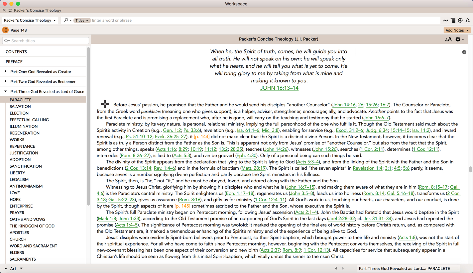Go forward with the right history arrow

[343, 269]
